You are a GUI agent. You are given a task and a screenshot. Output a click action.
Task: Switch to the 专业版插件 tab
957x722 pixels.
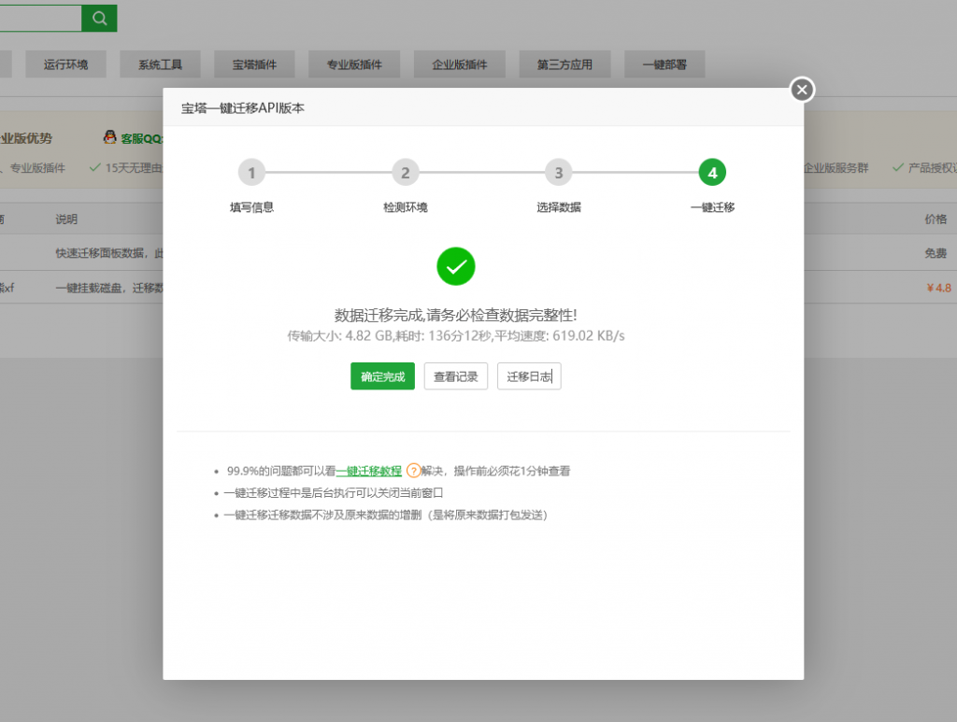(x=354, y=64)
